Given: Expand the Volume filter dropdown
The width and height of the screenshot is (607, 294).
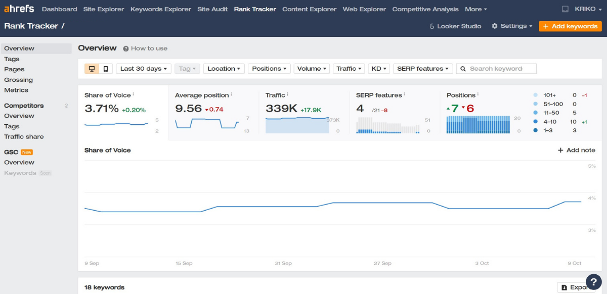Looking at the screenshot, I should point(313,69).
